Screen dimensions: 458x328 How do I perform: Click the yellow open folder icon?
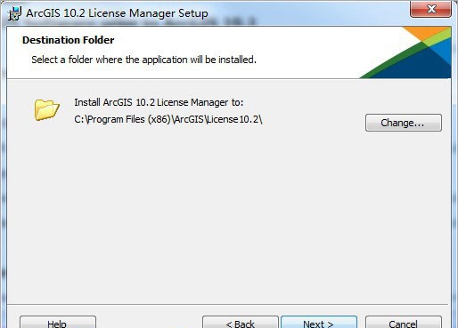[46, 110]
